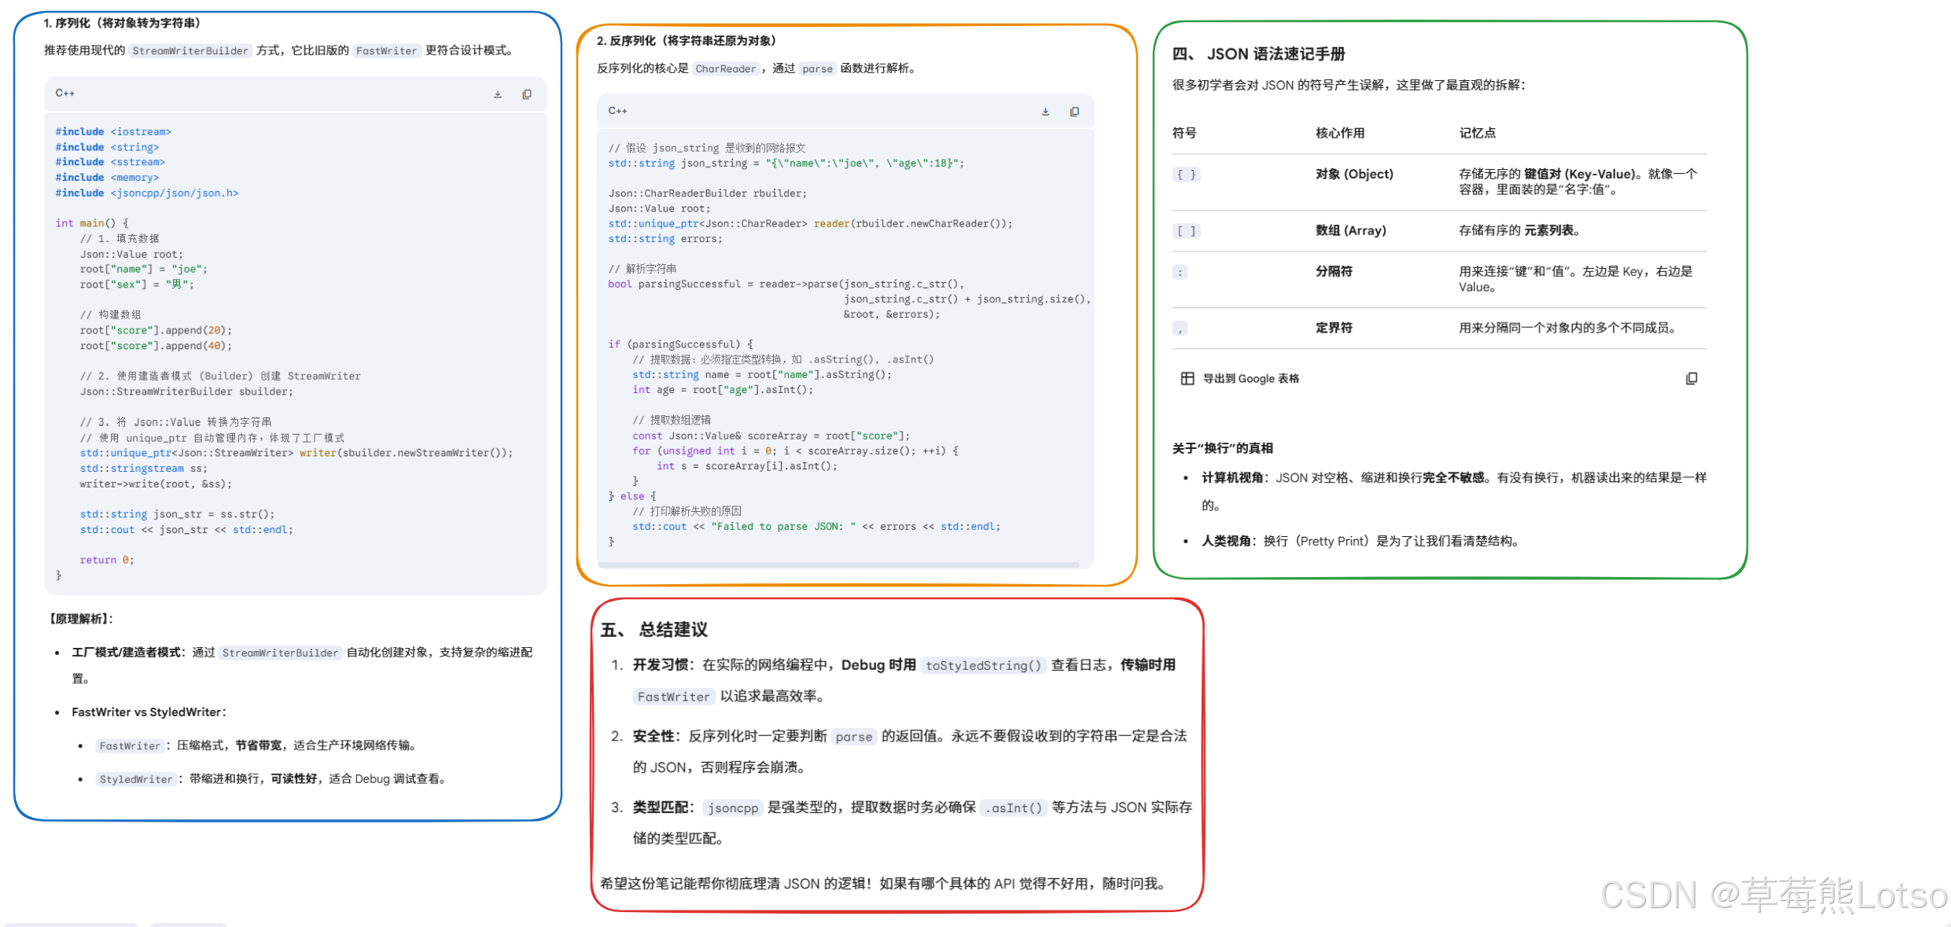
Task: Click the std::string errors; code line
Action: pyautogui.click(x=665, y=239)
